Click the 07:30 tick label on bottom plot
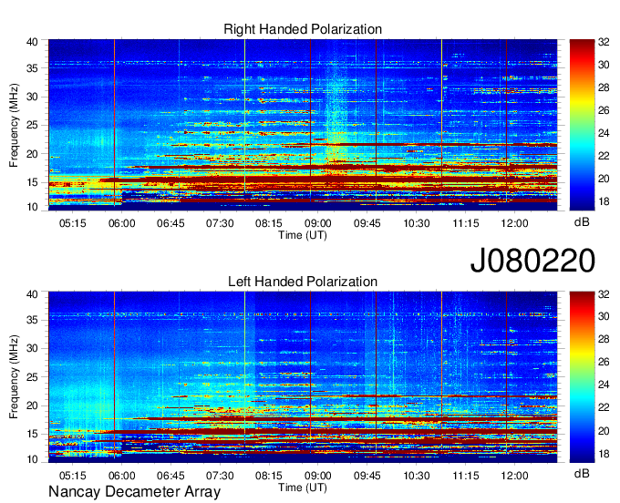 (220, 476)
